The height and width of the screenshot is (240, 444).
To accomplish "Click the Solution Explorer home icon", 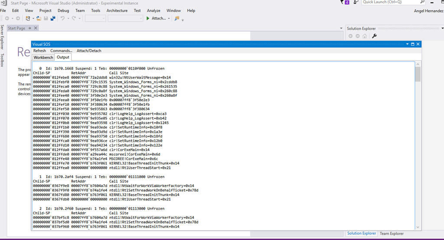I will pyautogui.click(x=364, y=36).
